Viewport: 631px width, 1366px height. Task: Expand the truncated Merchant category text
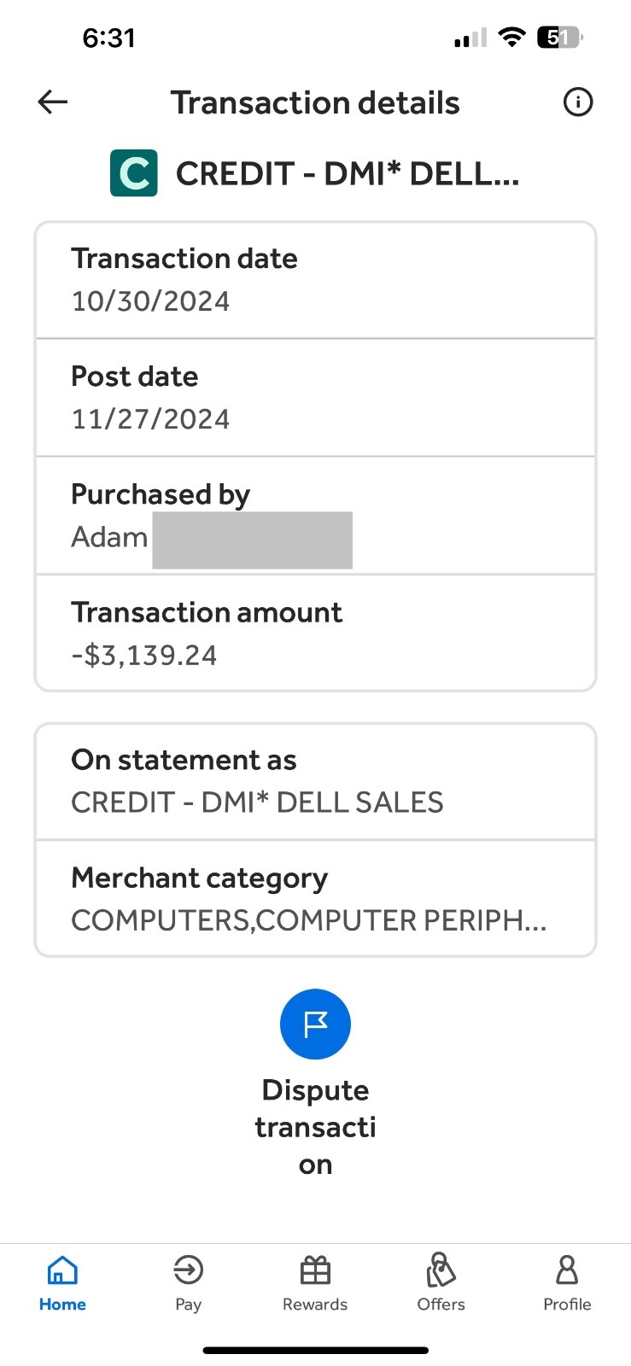[x=309, y=920]
